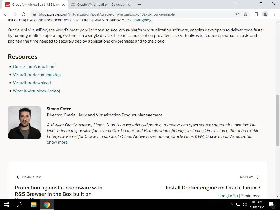Click the Chrome taskbar icon
The width and height of the screenshot is (280, 210).
pos(47,205)
